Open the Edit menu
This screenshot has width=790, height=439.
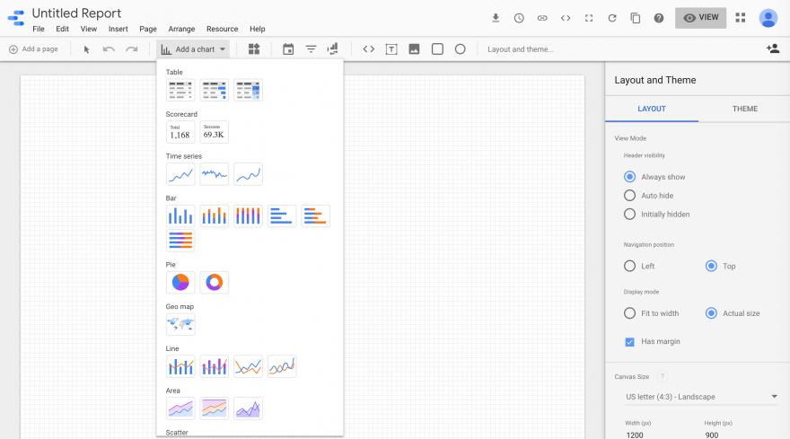[63, 29]
